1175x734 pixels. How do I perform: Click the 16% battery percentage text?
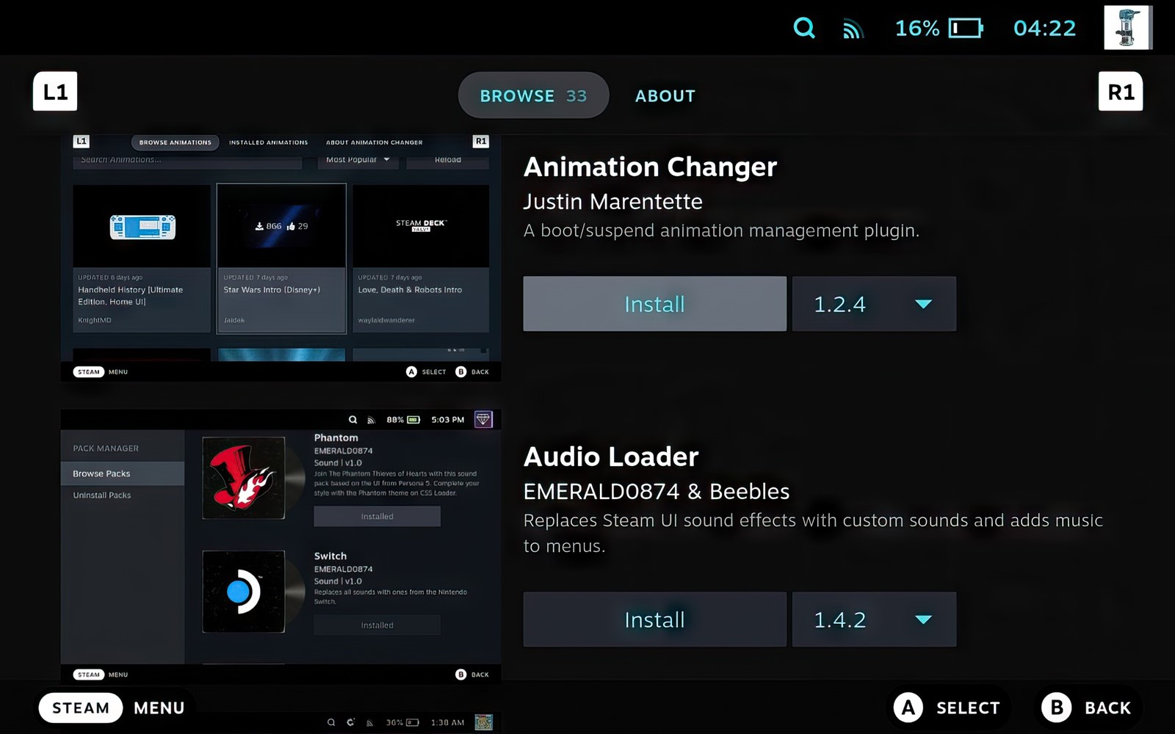point(917,29)
